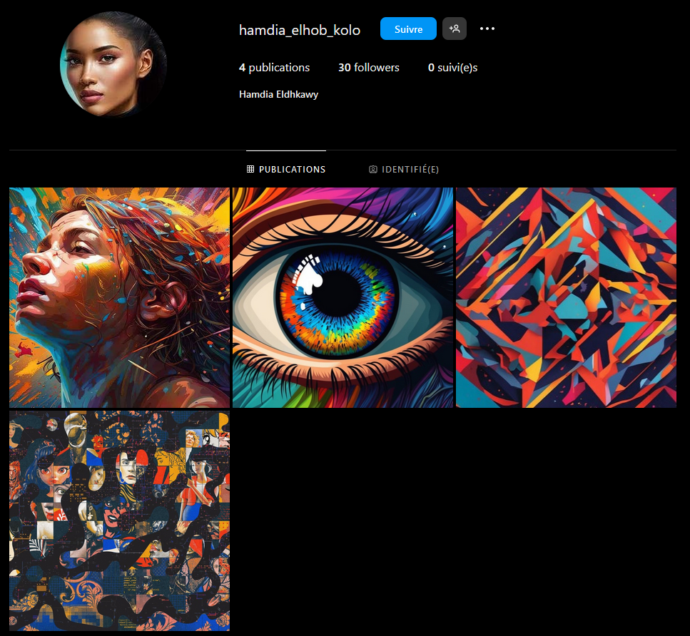Switch to the IDENTIFIÉ(E) tab

[x=404, y=169]
